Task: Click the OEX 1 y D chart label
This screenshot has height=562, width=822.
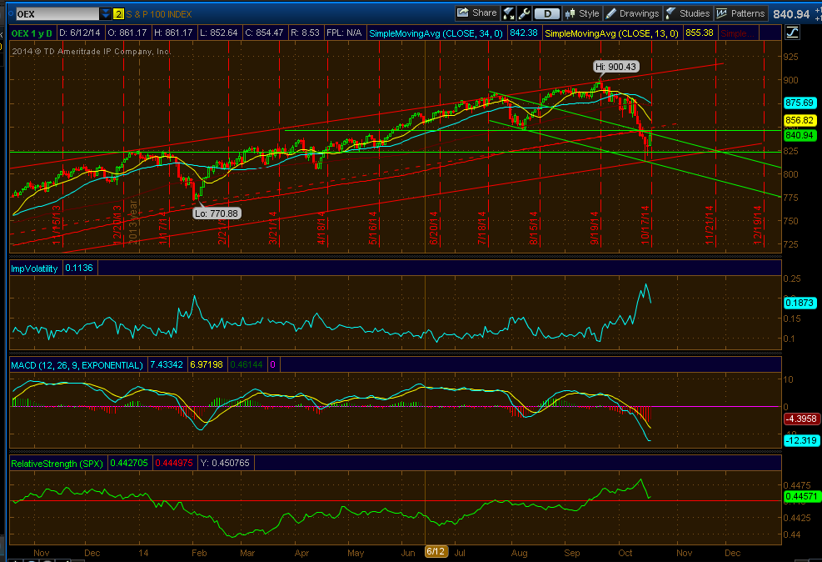Action: click(x=32, y=33)
